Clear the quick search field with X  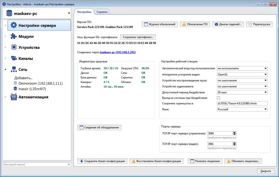(x=69, y=164)
